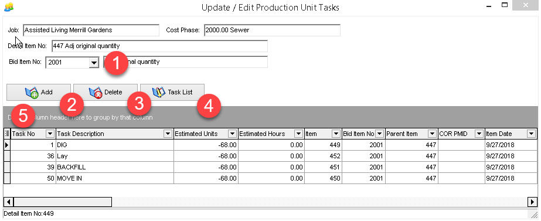This screenshot has height=221, width=541.
Task: Click the horizontal scrollbar thumb
Action: 63,202
